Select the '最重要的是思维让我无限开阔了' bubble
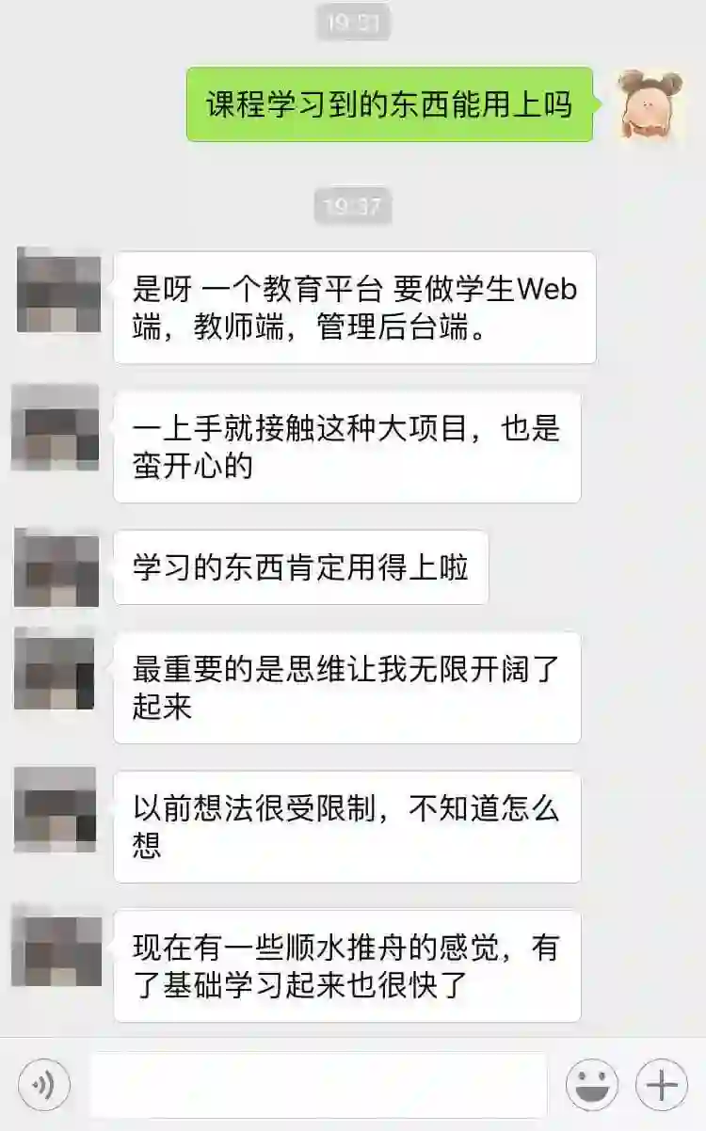 (x=347, y=688)
